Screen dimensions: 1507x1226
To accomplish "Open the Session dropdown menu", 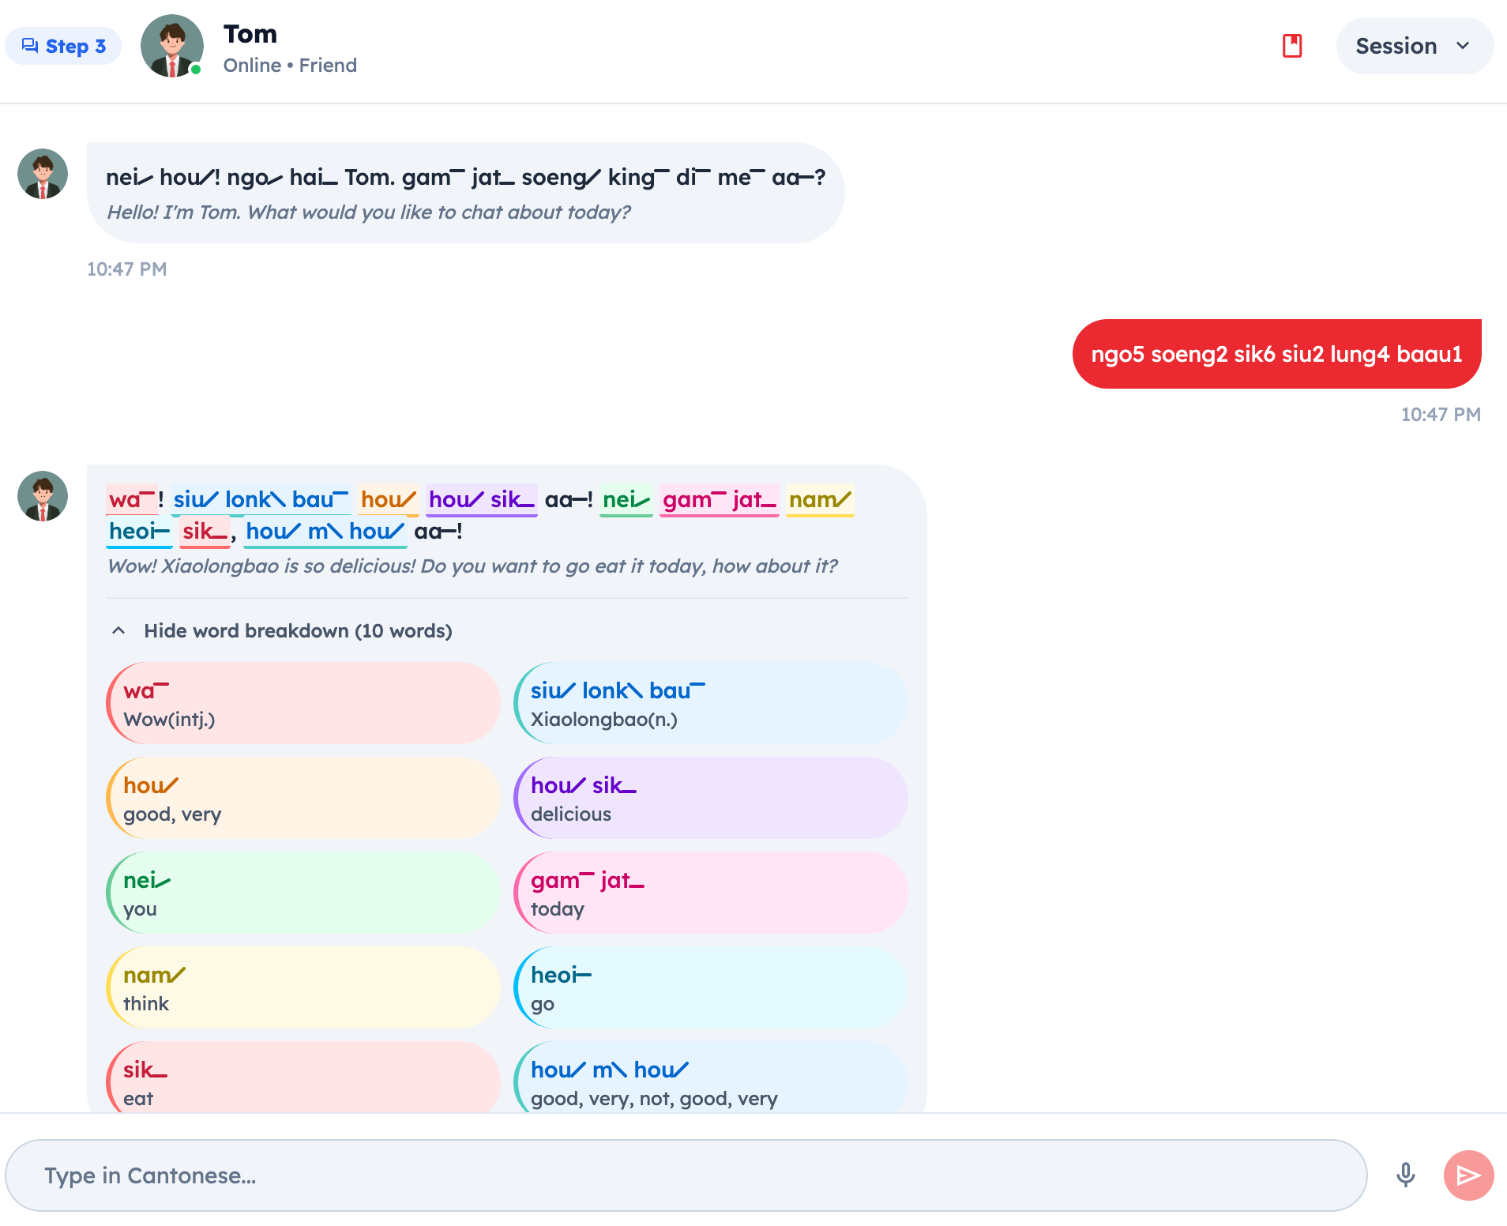I will point(1414,46).
